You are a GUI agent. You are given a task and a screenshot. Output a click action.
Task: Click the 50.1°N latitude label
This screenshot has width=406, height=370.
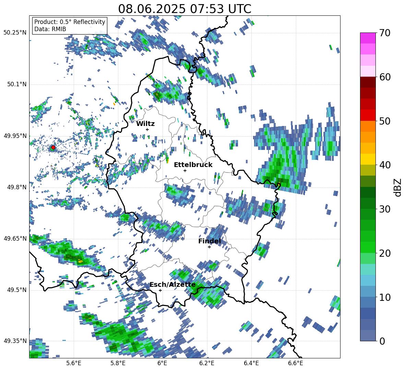coord(16,84)
